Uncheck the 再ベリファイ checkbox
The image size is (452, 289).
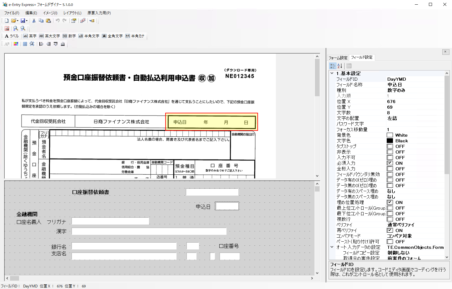point(390,230)
